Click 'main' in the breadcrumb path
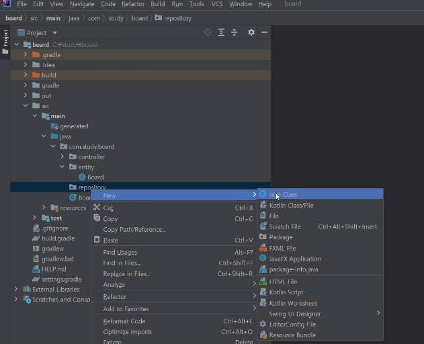The image size is (424, 344). [x=53, y=18]
